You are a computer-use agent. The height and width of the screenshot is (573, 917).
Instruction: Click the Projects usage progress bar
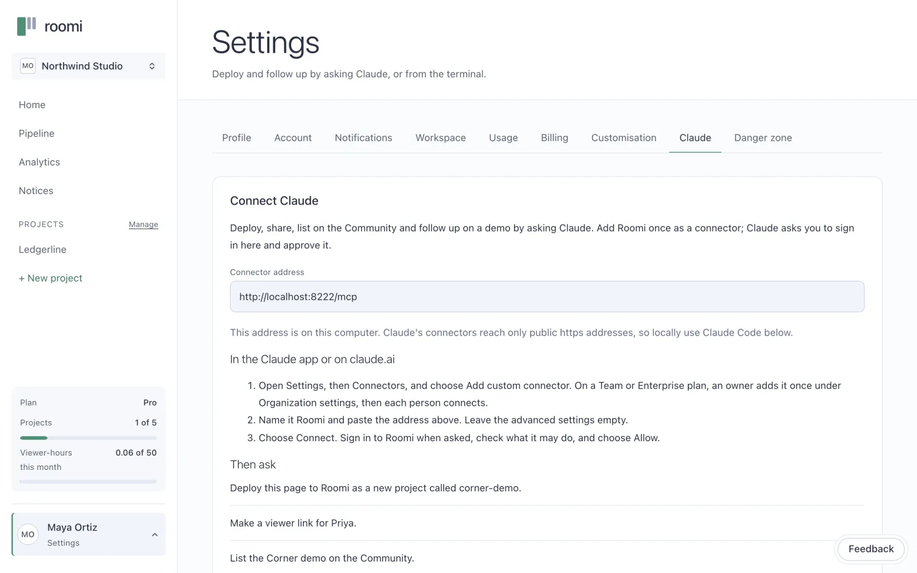[x=88, y=438]
